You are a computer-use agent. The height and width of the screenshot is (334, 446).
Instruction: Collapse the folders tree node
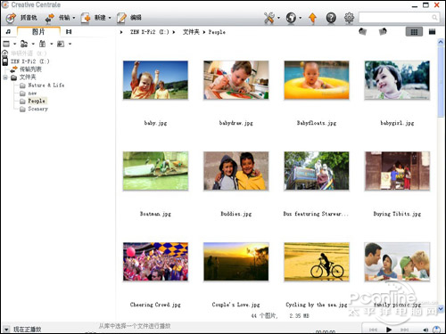coord(5,77)
